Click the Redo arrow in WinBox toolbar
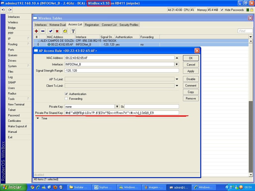 10,10
